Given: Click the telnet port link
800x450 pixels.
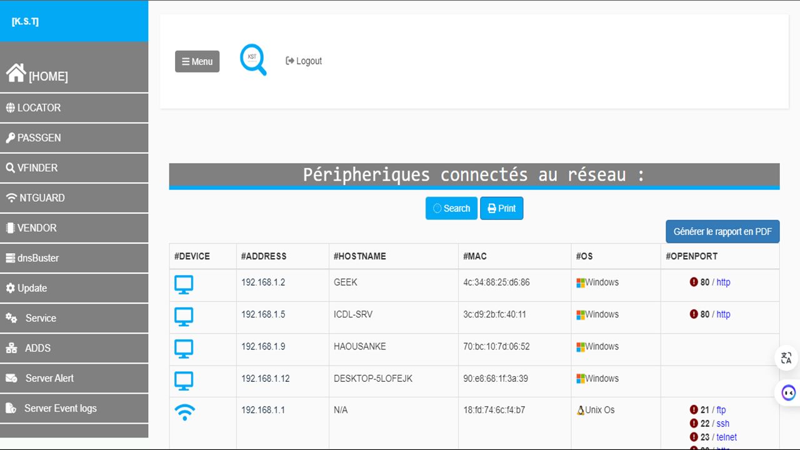Looking at the screenshot, I should pyautogui.click(x=726, y=437).
